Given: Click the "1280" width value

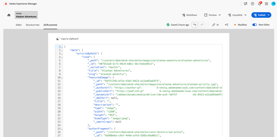Looking at the screenshot, I should point(110,112).
